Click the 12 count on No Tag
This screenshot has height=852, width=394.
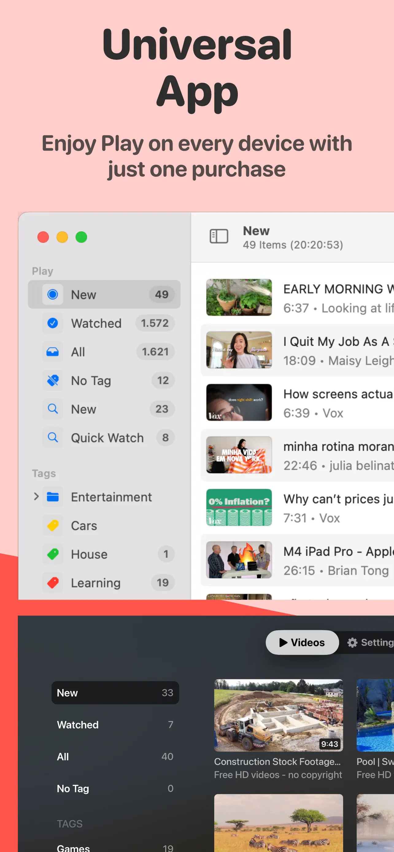[163, 380]
